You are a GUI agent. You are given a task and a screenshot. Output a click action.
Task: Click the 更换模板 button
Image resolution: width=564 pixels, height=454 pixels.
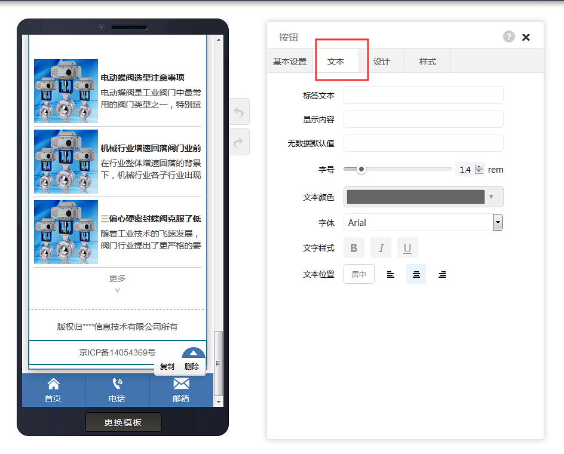click(x=123, y=422)
